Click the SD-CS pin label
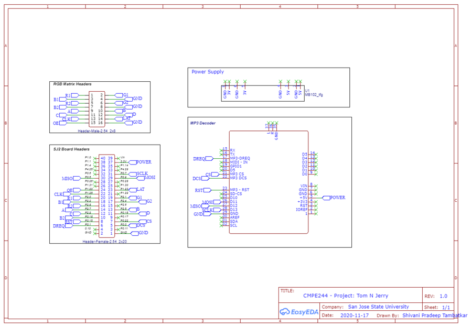 235,194
